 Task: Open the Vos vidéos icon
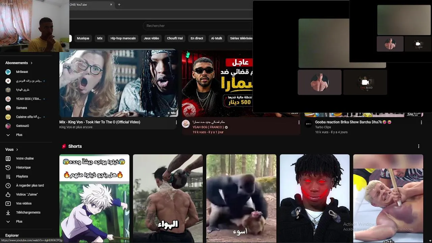pyautogui.click(x=8, y=204)
